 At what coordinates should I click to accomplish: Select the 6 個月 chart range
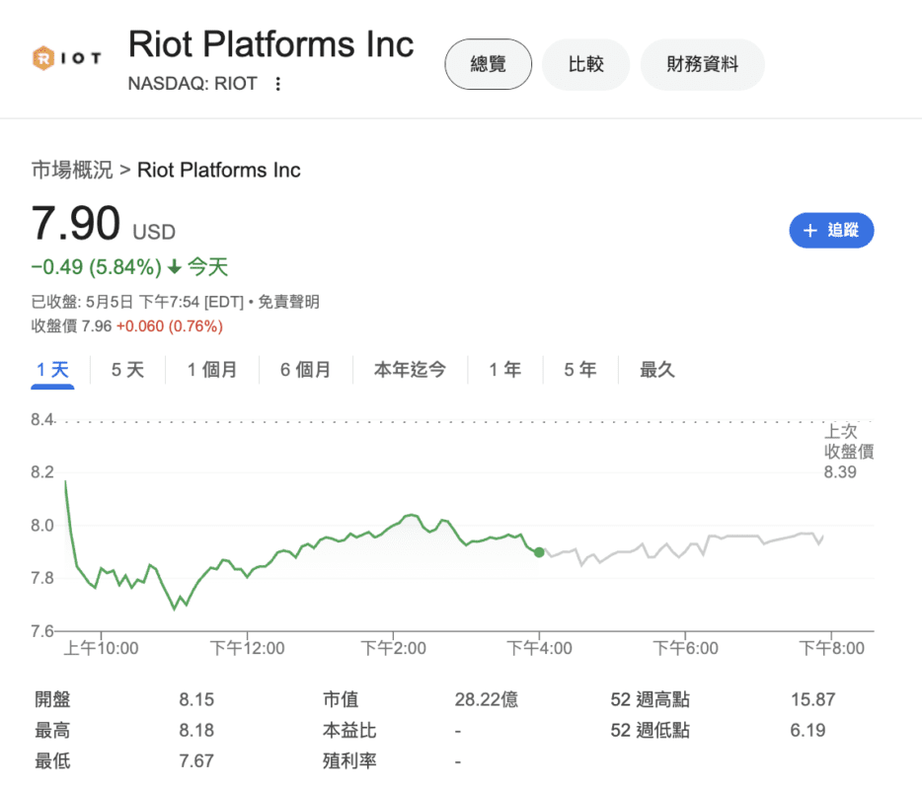pos(305,370)
